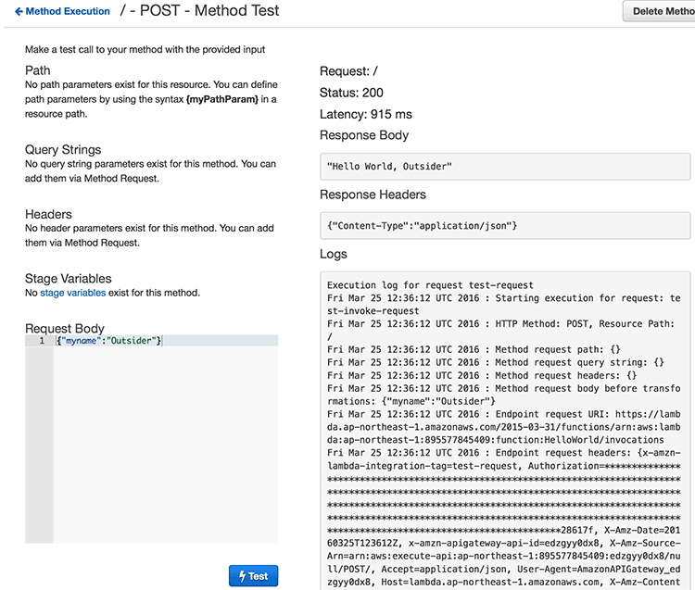Click line number 1 in editor gutter

coord(42,341)
